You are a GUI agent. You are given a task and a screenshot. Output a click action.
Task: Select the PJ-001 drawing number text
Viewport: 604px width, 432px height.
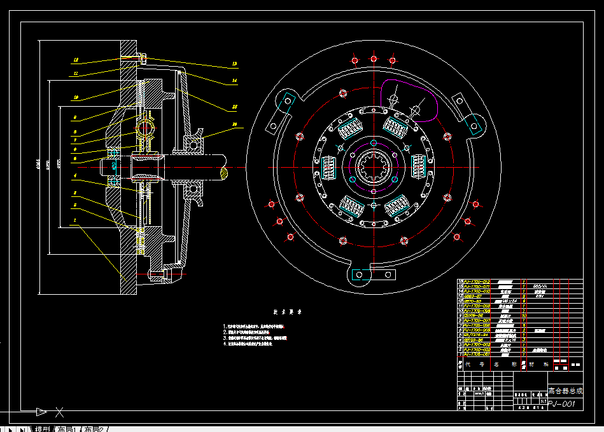561,403
